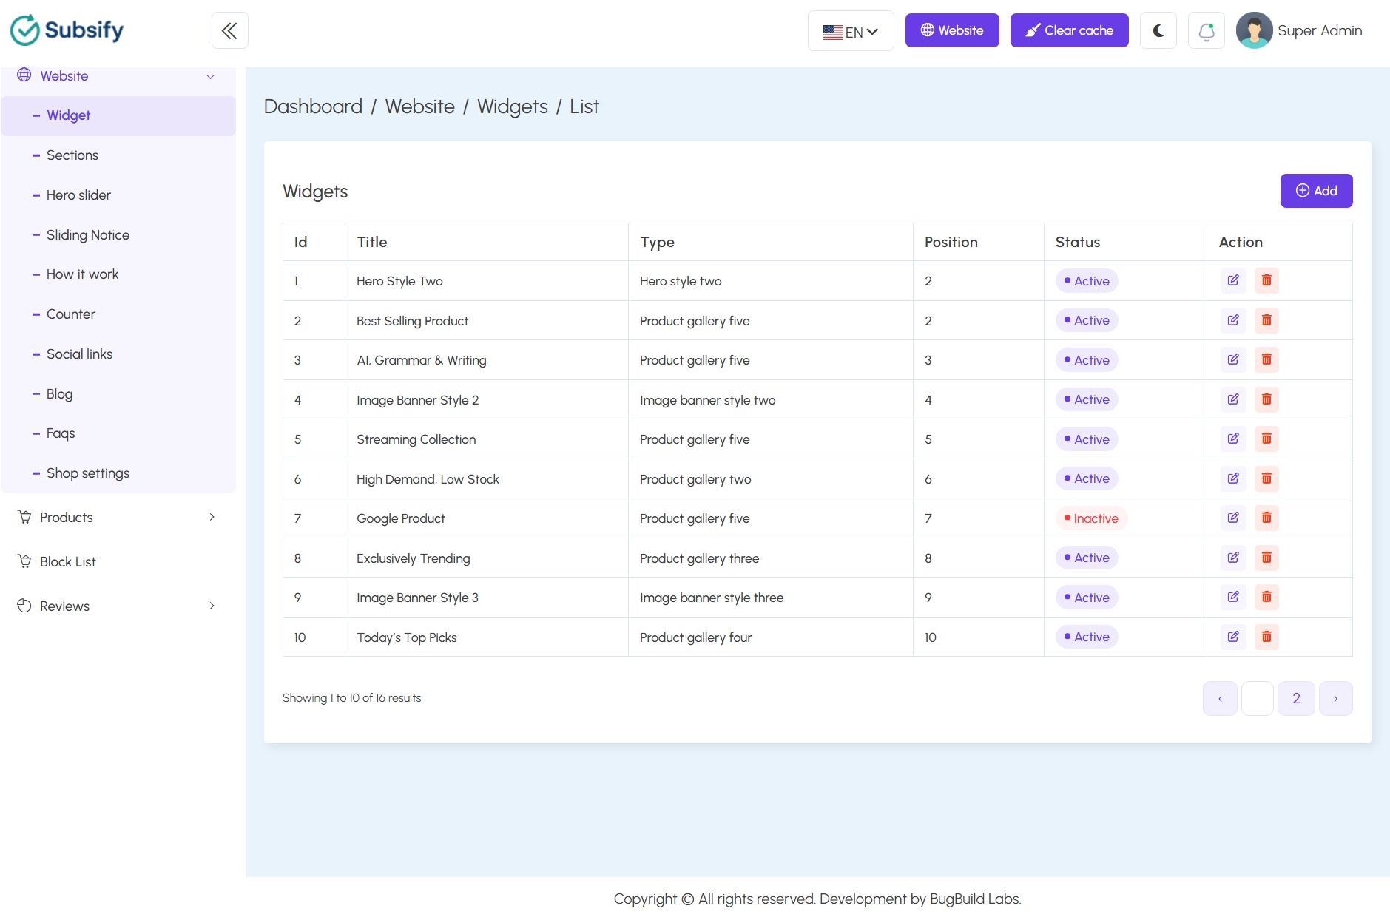
Task: Delete the AI, Grammar & Writing widget
Action: pyautogui.click(x=1266, y=359)
